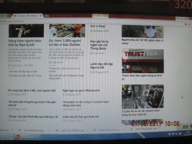Click the taskbar clock showing 10:05
The image size is (192, 144).
click(x=188, y=133)
